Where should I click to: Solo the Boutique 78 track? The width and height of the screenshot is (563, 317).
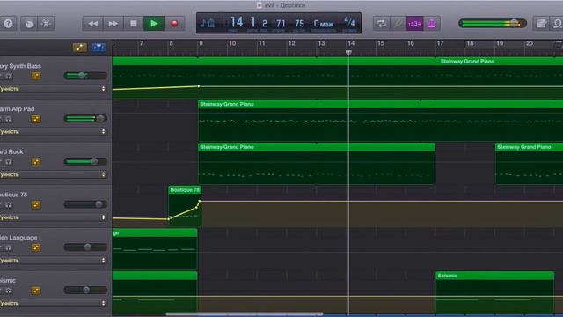click(8, 205)
